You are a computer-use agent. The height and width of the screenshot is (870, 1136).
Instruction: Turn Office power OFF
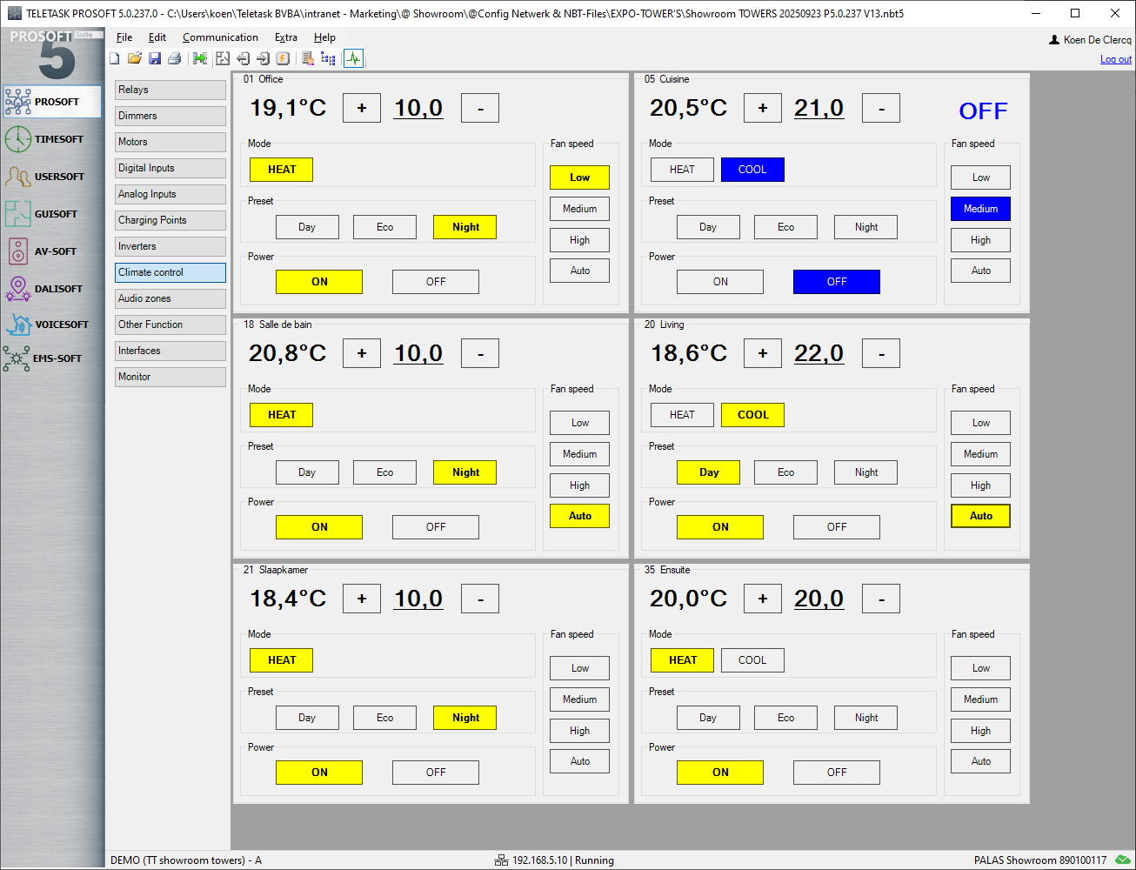tap(435, 282)
